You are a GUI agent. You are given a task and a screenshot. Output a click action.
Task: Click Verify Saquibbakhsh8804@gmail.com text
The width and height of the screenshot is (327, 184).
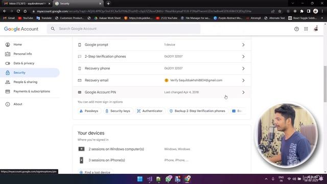point(196,80)
